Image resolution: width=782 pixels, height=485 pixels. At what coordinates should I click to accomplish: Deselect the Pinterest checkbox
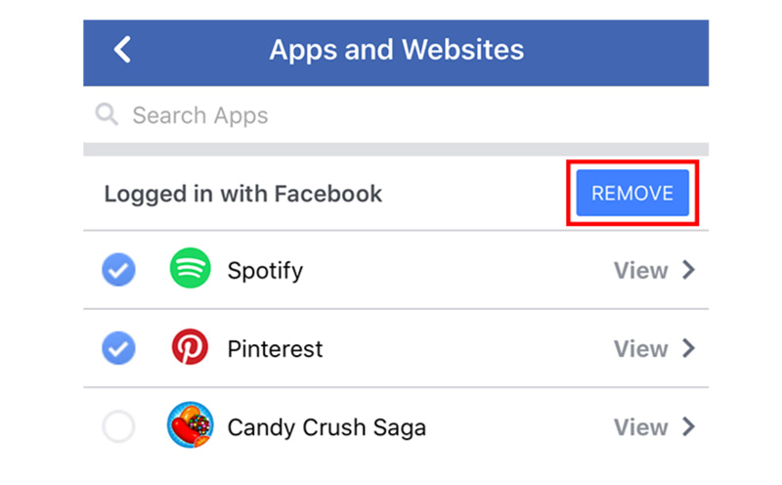(119, 349)
